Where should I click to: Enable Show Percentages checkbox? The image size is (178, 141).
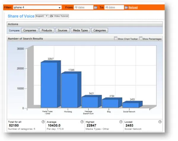[x=141, y=38]
